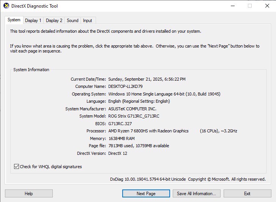Viewport: 276px width, 202px height.
Task: Toggle Check for WHQL digital signatures
Action: (x=16, y=167)
